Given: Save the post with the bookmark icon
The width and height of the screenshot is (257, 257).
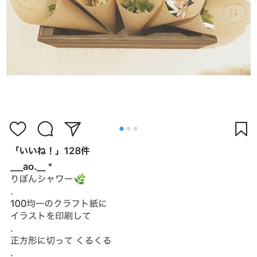Looking at the screenshot, I should [241, 129].
